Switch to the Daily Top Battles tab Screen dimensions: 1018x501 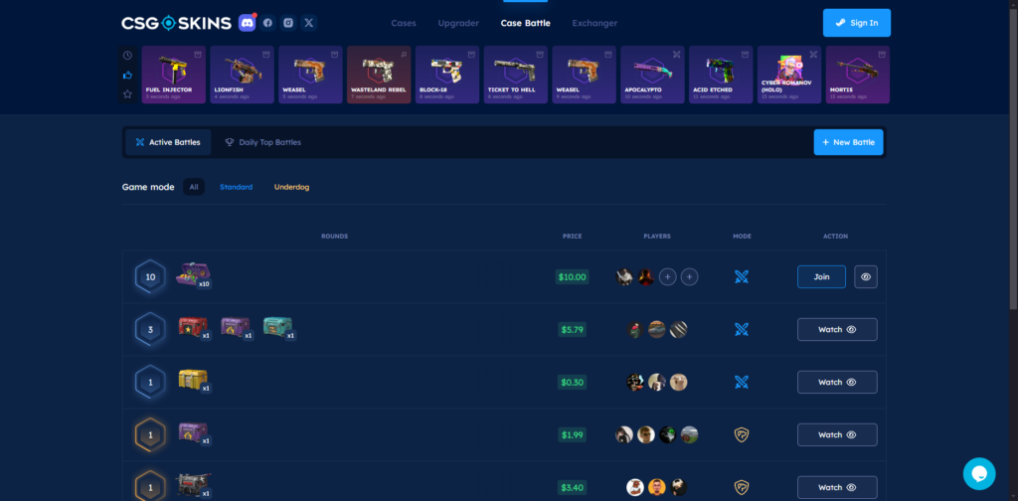(x=262, y=142)
